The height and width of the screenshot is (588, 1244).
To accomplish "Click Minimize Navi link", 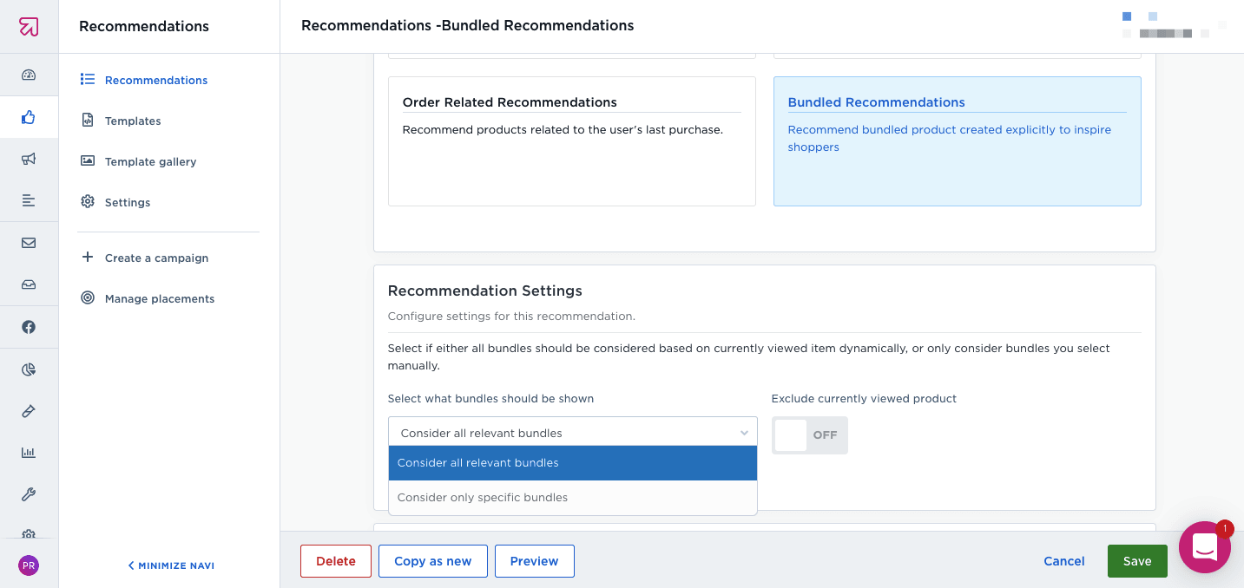I will coord(171,565).
